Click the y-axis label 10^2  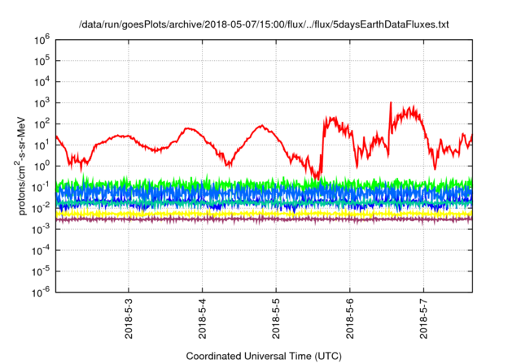coord(42,124)
